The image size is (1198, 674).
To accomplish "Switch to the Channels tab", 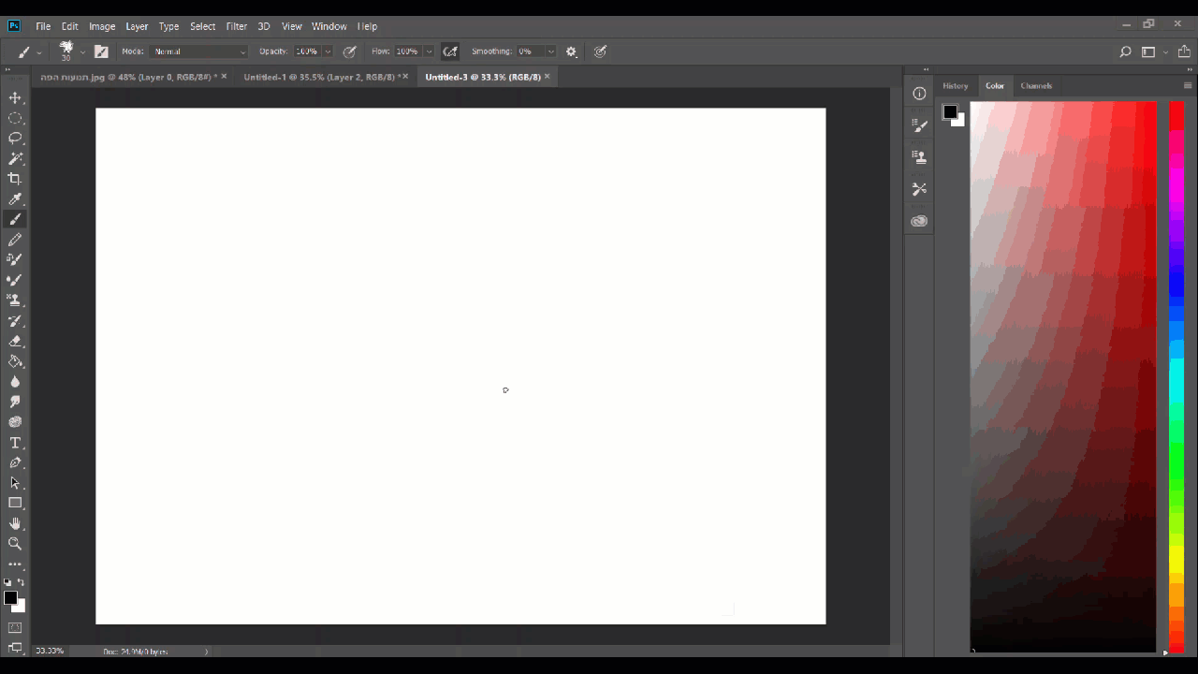I will pos(1036,85).
